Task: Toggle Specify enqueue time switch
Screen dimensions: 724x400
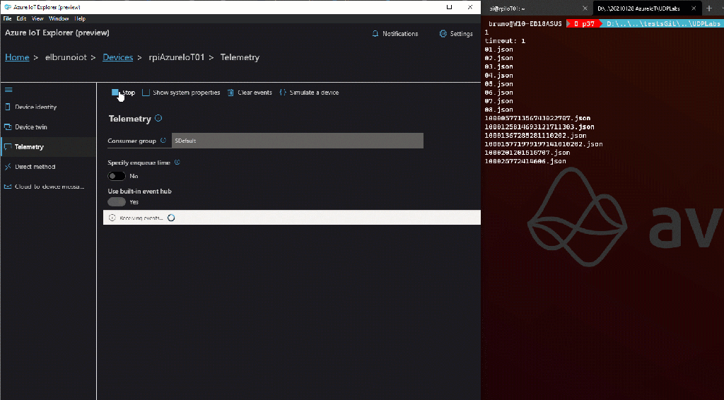Action: tap(117, 176)
